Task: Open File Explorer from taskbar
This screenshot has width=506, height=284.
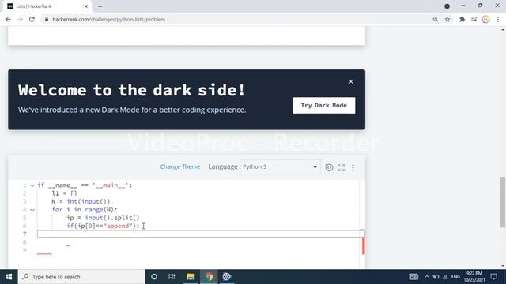Action: pos(191,277)
